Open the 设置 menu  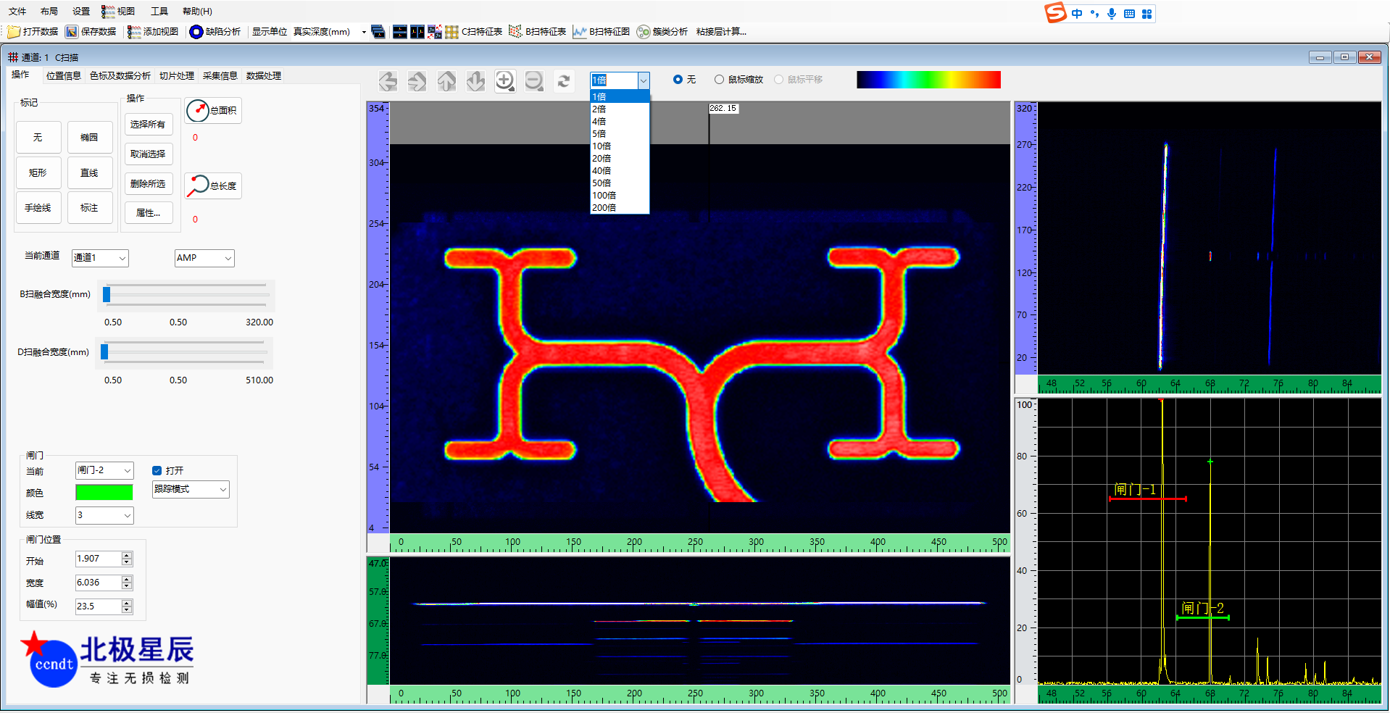click(81, 12)
